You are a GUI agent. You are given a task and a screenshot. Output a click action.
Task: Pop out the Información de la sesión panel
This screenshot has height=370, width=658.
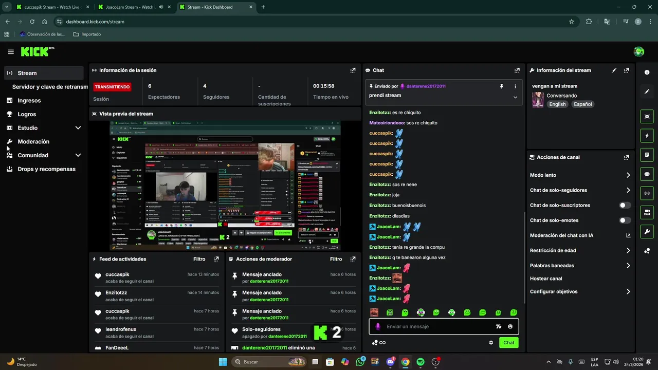pyautogui.click(x=353, y=70)
